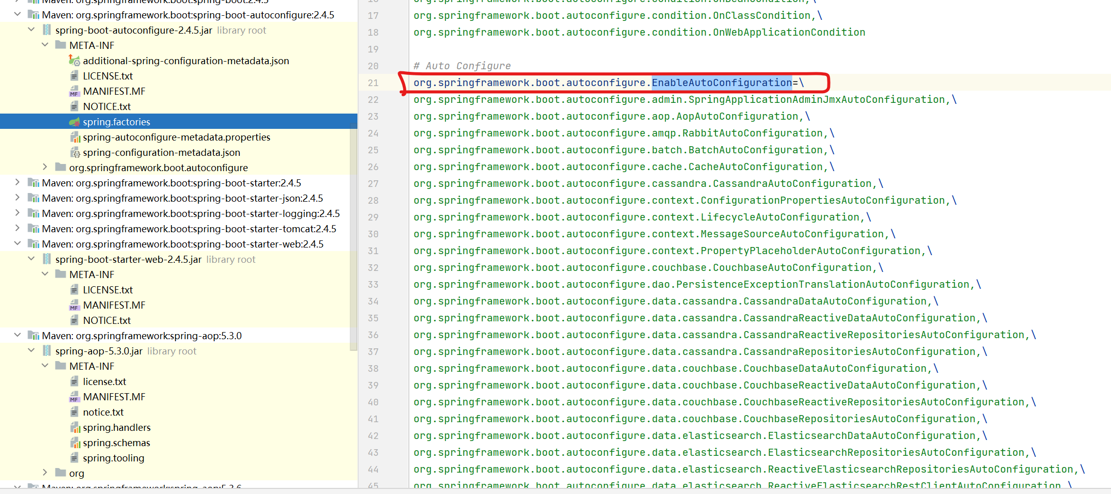Screen dimensions: 1111x494
Task: Click spring-autoconfigure-metadata.properties file icon
Action: (x=75, y=137)
